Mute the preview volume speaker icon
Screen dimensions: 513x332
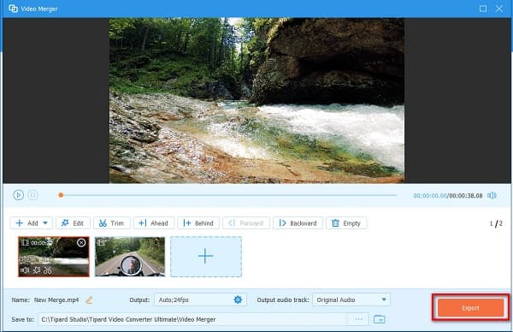492,195
